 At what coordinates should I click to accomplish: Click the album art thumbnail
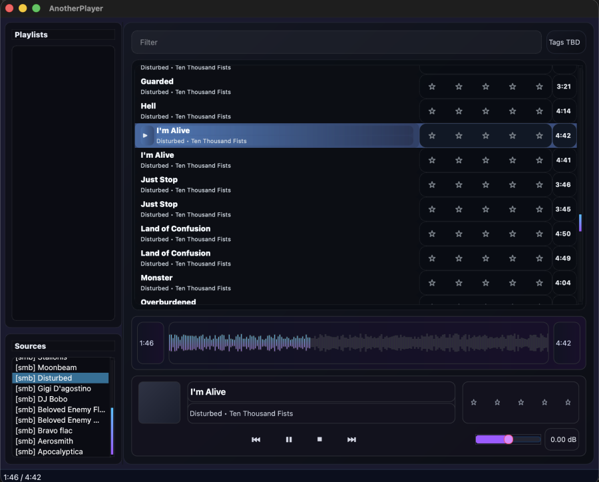click(159, 403)
